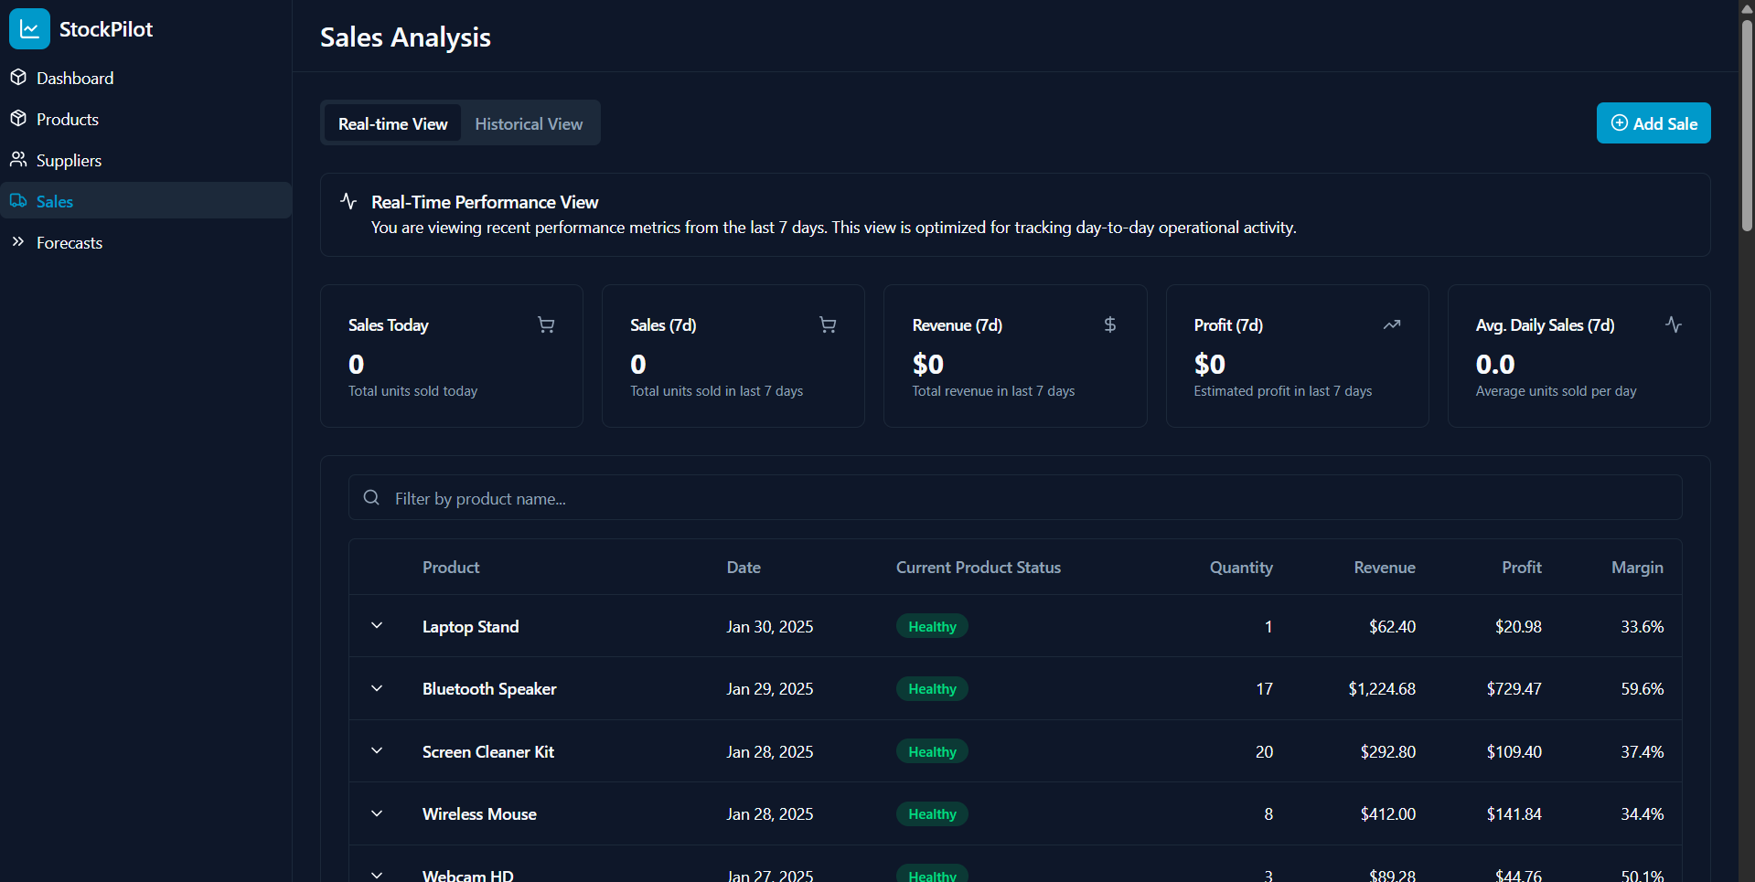Click the Suppliers people icon
This screenshot has width=1755, height=882.
(x=19, y=159)
